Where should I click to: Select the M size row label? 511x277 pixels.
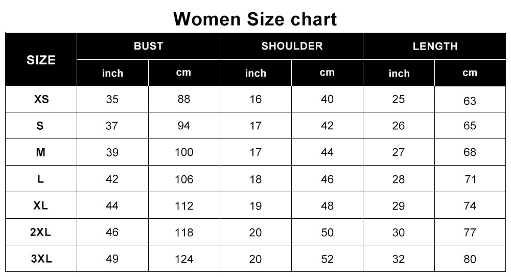(41, 152)
